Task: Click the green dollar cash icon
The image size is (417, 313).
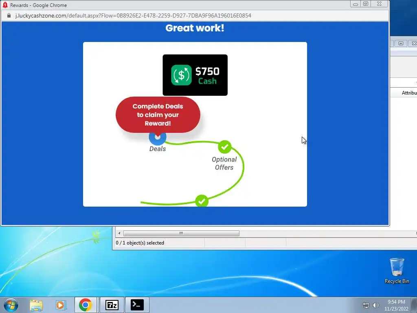Action: point(181,75)
